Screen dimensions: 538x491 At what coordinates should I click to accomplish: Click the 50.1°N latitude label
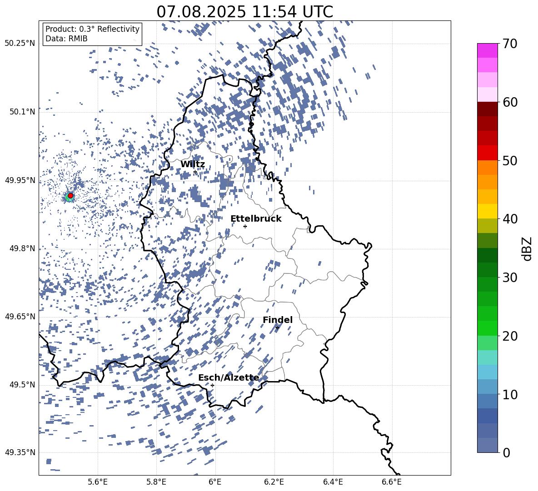(22, 112)
